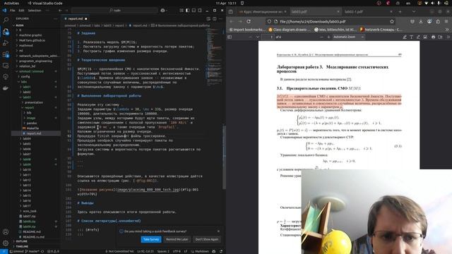This screenshot has height=254, width=452.
Task: Print the PDF document
Action: coord(433,37)
